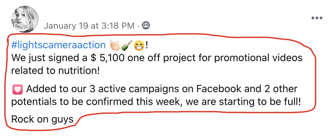This screenshot has width=335, height=140.
Task: Open the #lightscameraaction hashtag link
Action: (58, 45)
